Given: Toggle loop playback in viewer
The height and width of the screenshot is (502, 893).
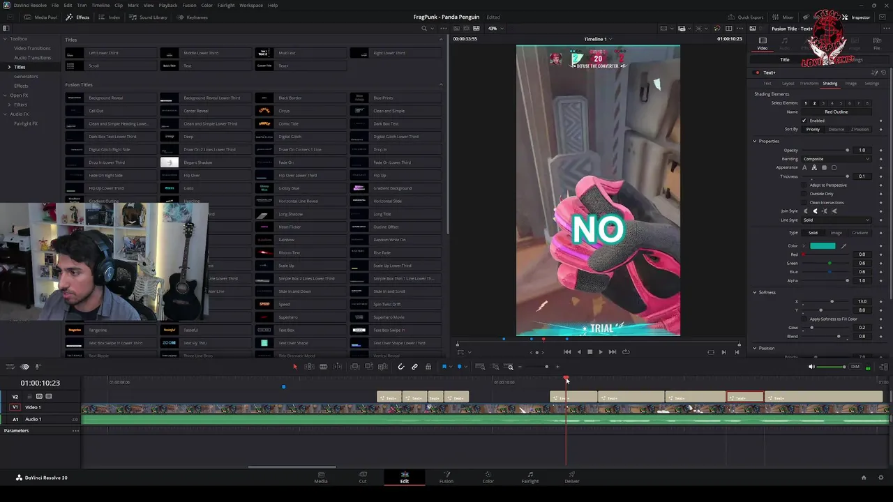Looking at the screenshot, I should pyautogui.click(x=626, y=352).
